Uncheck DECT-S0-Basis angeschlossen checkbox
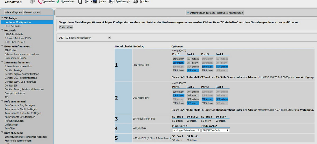This screenshot has height=144, width=317. pyautogui.click(x=109, y=38)
